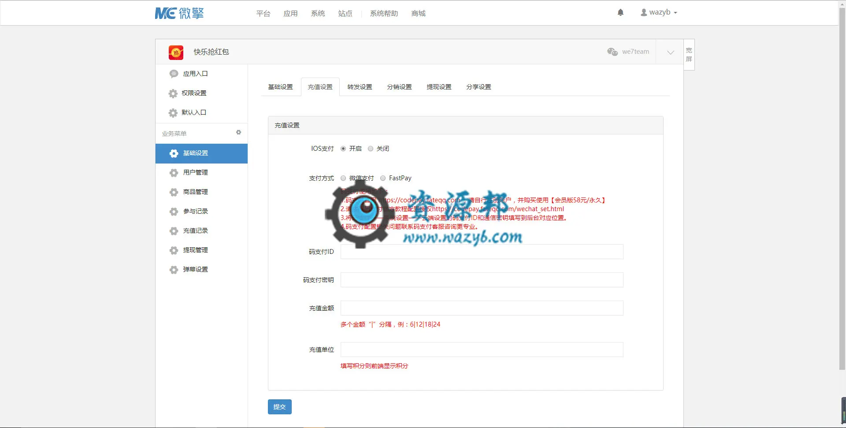Switch to the 分销设置 tab
This screenshot has height=428, width=846.
pos(399,87)
